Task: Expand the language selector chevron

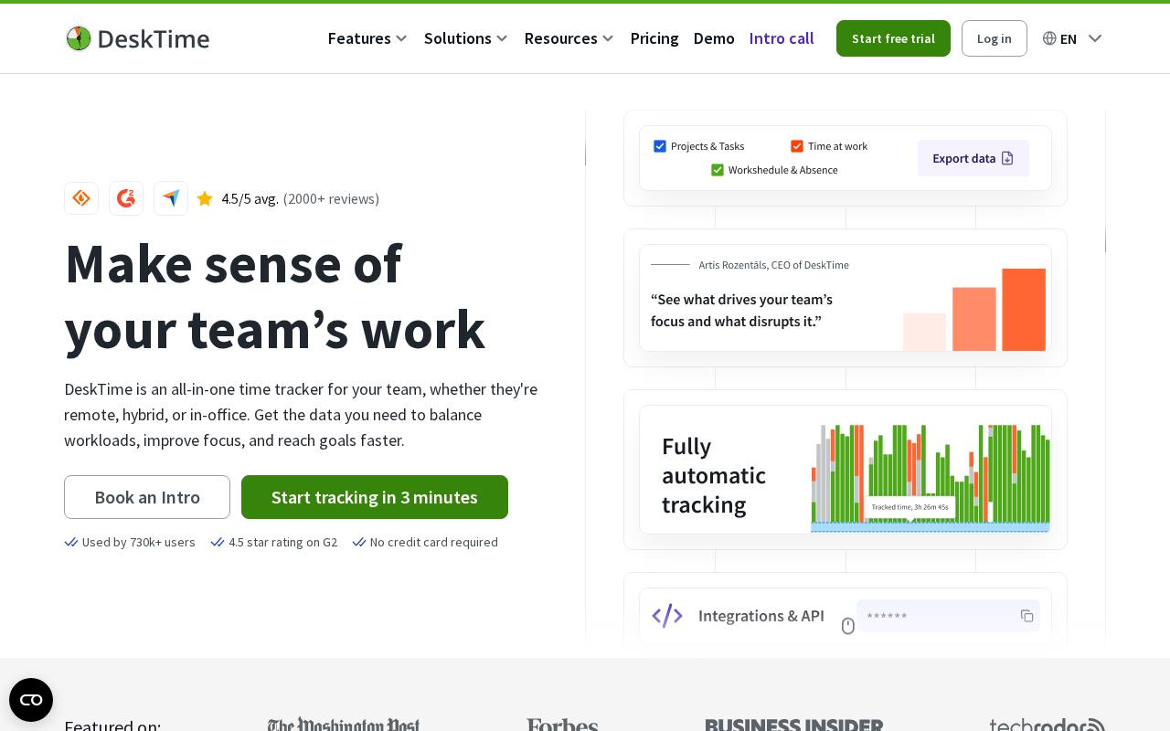Action: (1095, 38)
